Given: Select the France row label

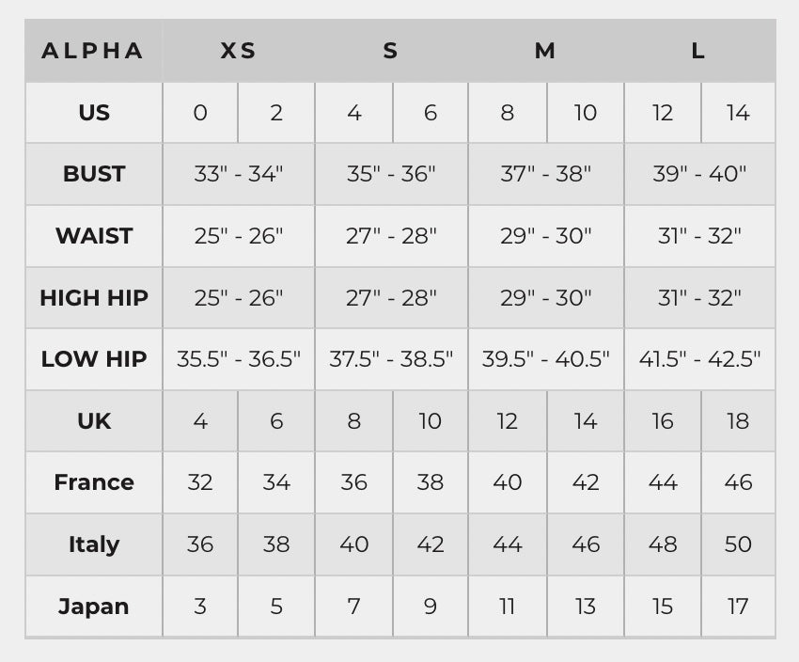Looking at the screenshot, I should [94, 482].
